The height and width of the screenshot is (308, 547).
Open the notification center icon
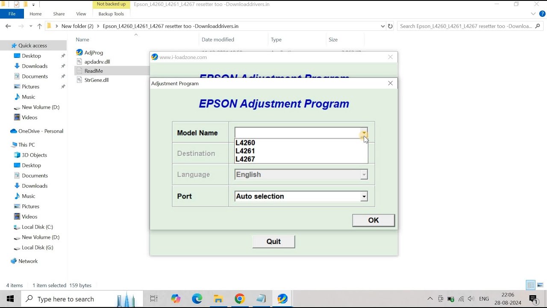click(x=533, y=299)
